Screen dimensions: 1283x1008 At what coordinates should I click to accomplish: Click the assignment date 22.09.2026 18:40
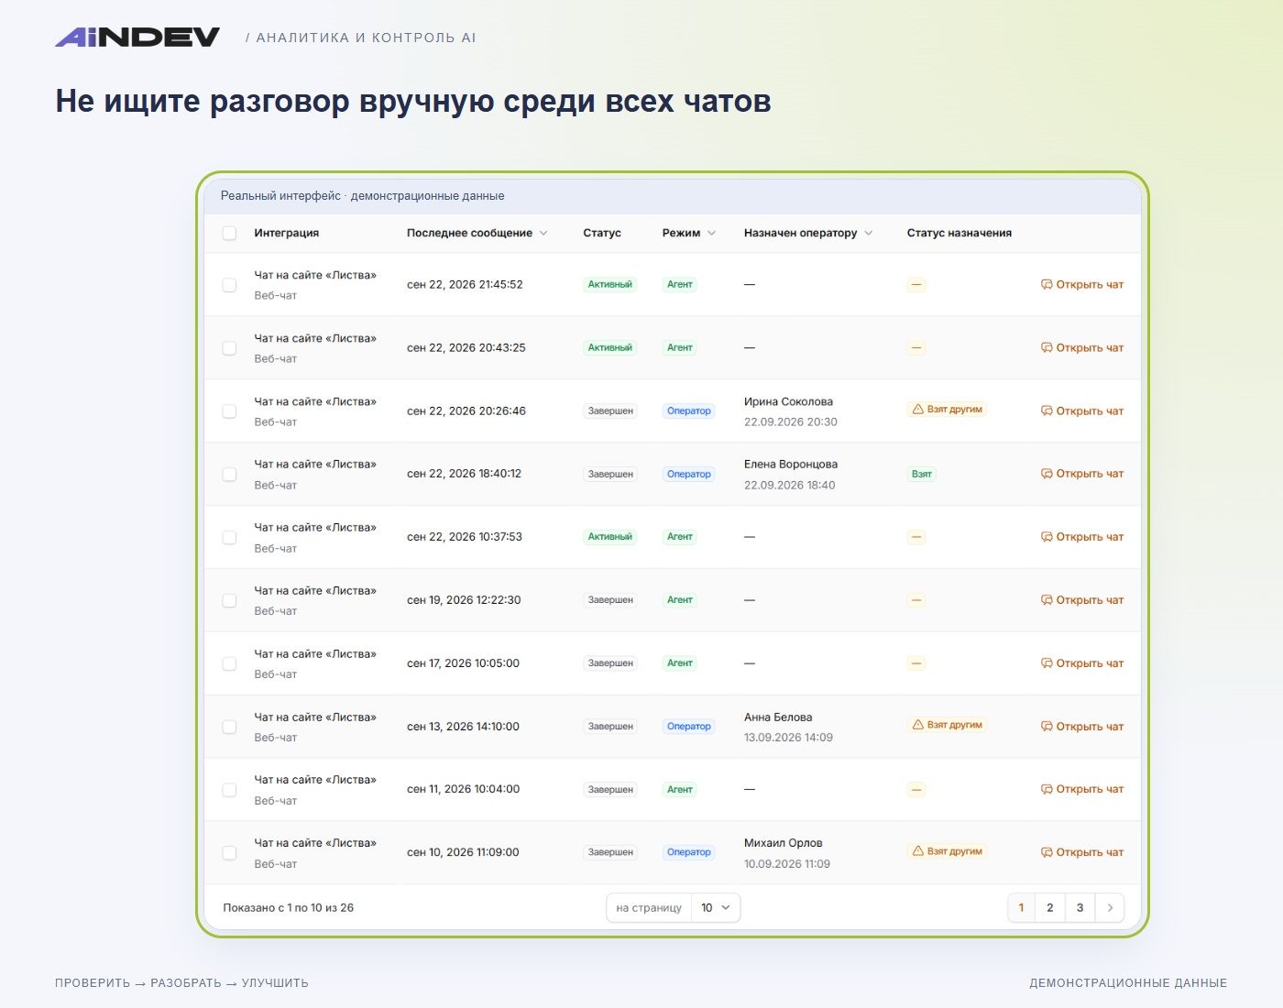[x=790, y=486]
